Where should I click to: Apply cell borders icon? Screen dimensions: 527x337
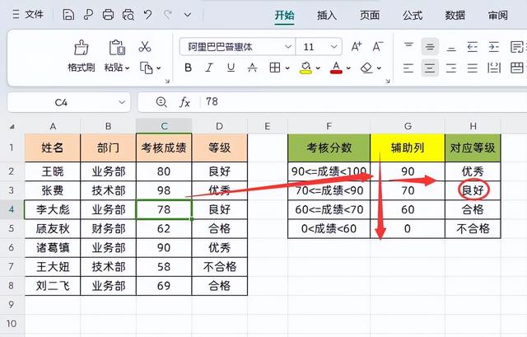275,68
